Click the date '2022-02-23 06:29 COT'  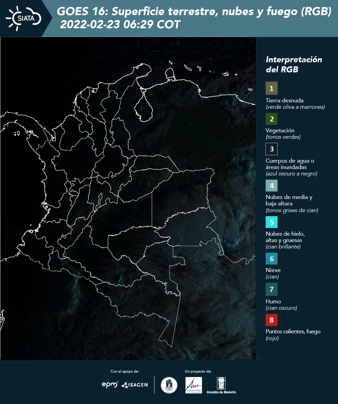(x=120, y=24)
